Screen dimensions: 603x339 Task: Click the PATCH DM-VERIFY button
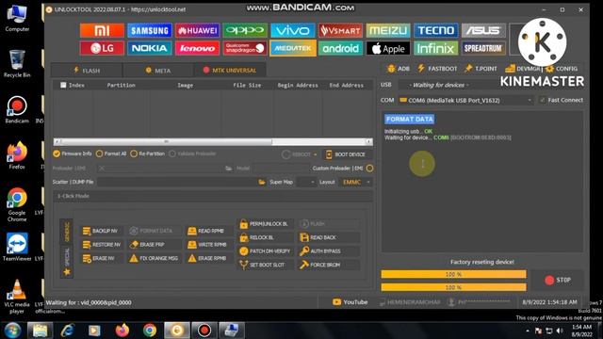pos(265,251)
